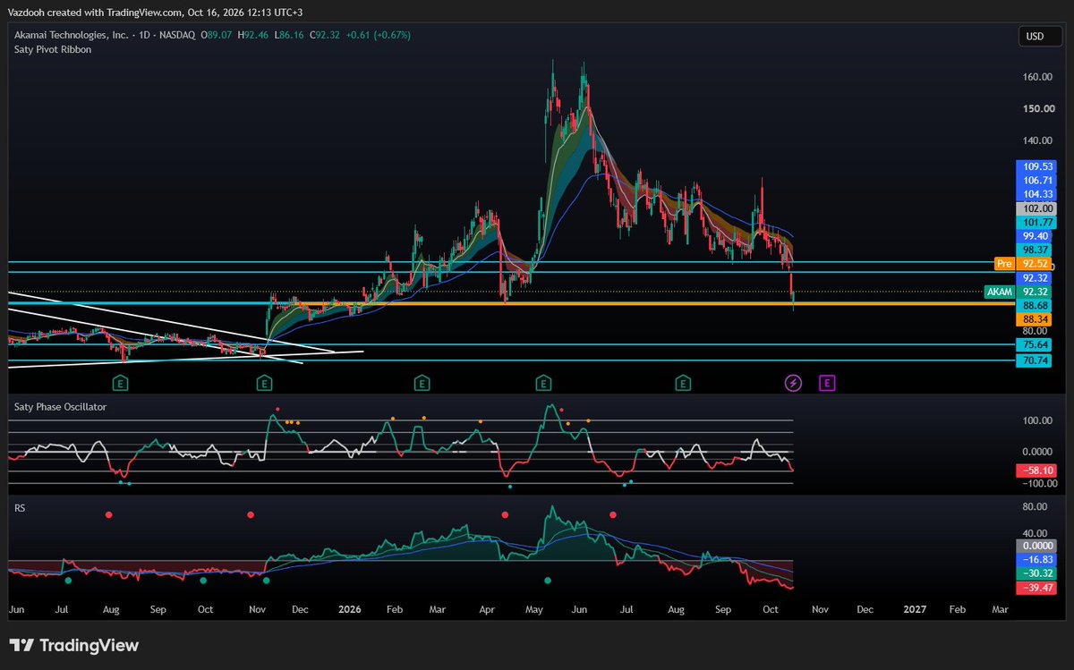This screenshot has width=1074, height=670.
Task: Select the grey 102.00 price label
Action: coord(1035,208)
